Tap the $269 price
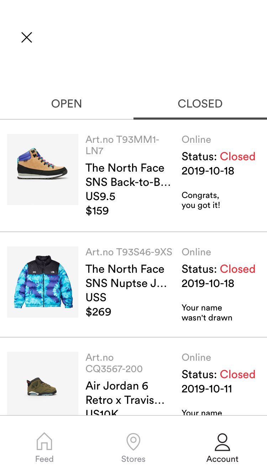The width and height of the screenshot is (267, 475). [98, 312]
